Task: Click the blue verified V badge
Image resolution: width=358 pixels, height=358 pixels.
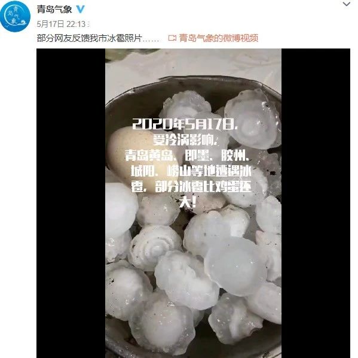Action: pyautogui.click(x=80, y=10)
